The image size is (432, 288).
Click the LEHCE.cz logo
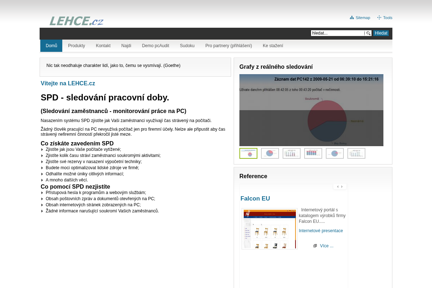[x=77, y=21]
